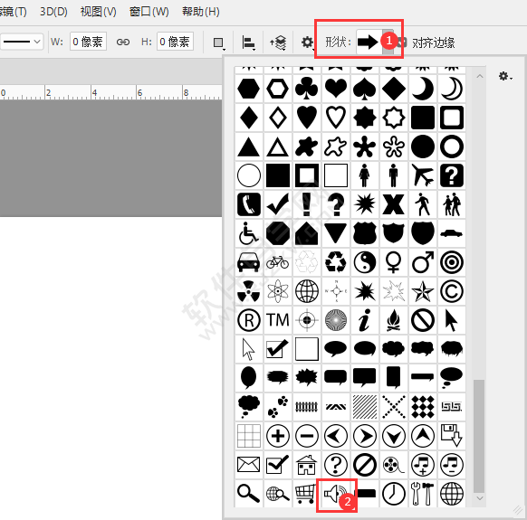Choose the recycle symbol solid shape
Image resolution: width=527 pixels, height=520 pixels.
pos(335,262)
